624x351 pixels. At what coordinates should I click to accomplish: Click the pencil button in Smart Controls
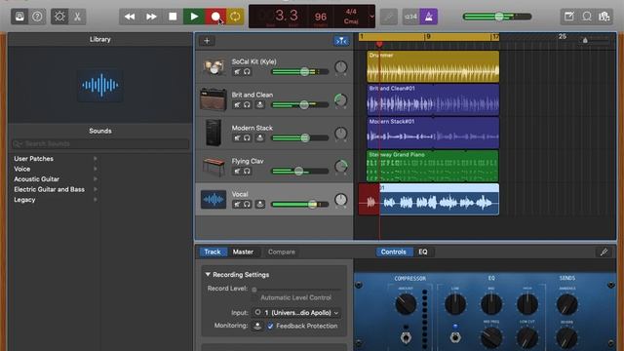(x=604, y=252)
